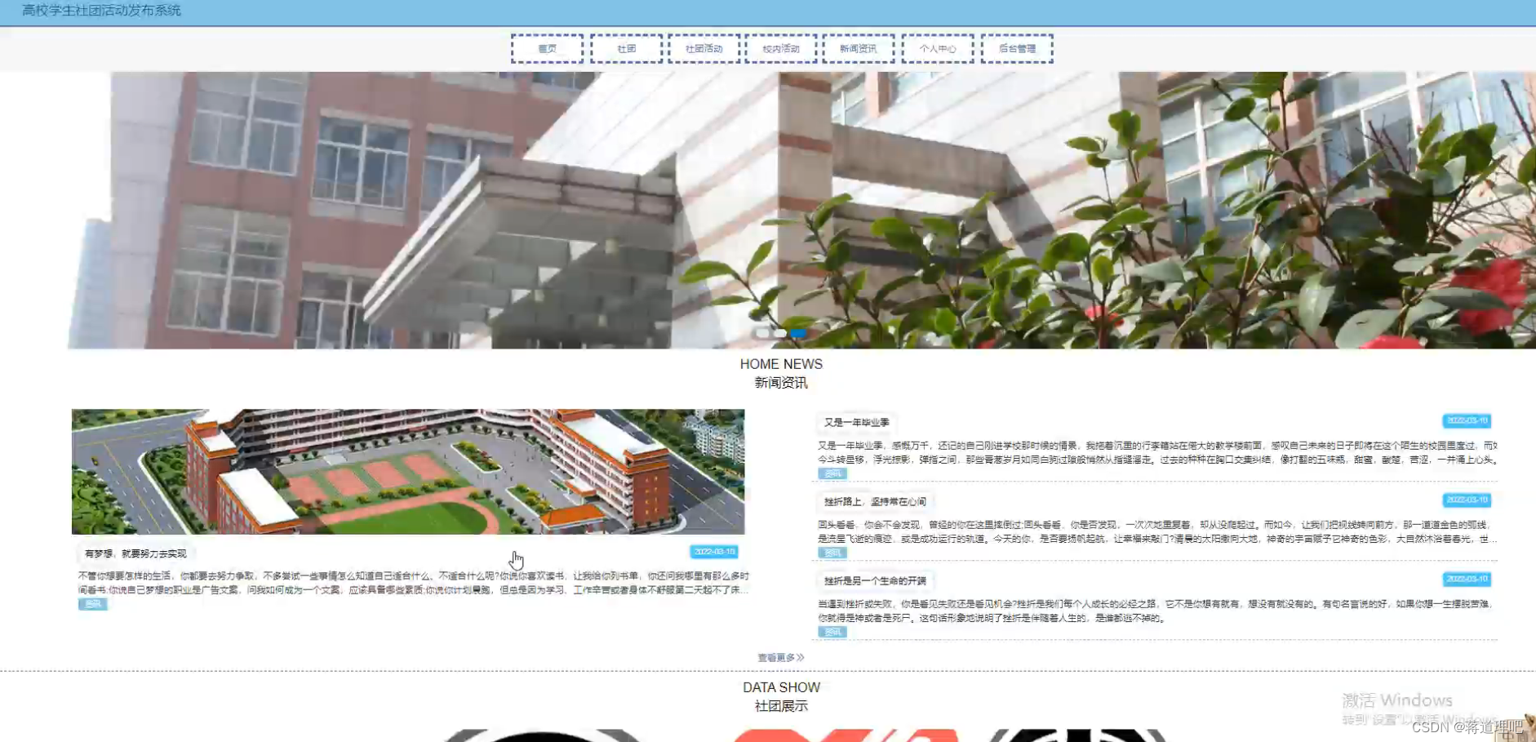Click the 查看更多 link below the news list
The width and height of the screenshot is (1536, 742).
pyautogui.click(x=780, y=656)
